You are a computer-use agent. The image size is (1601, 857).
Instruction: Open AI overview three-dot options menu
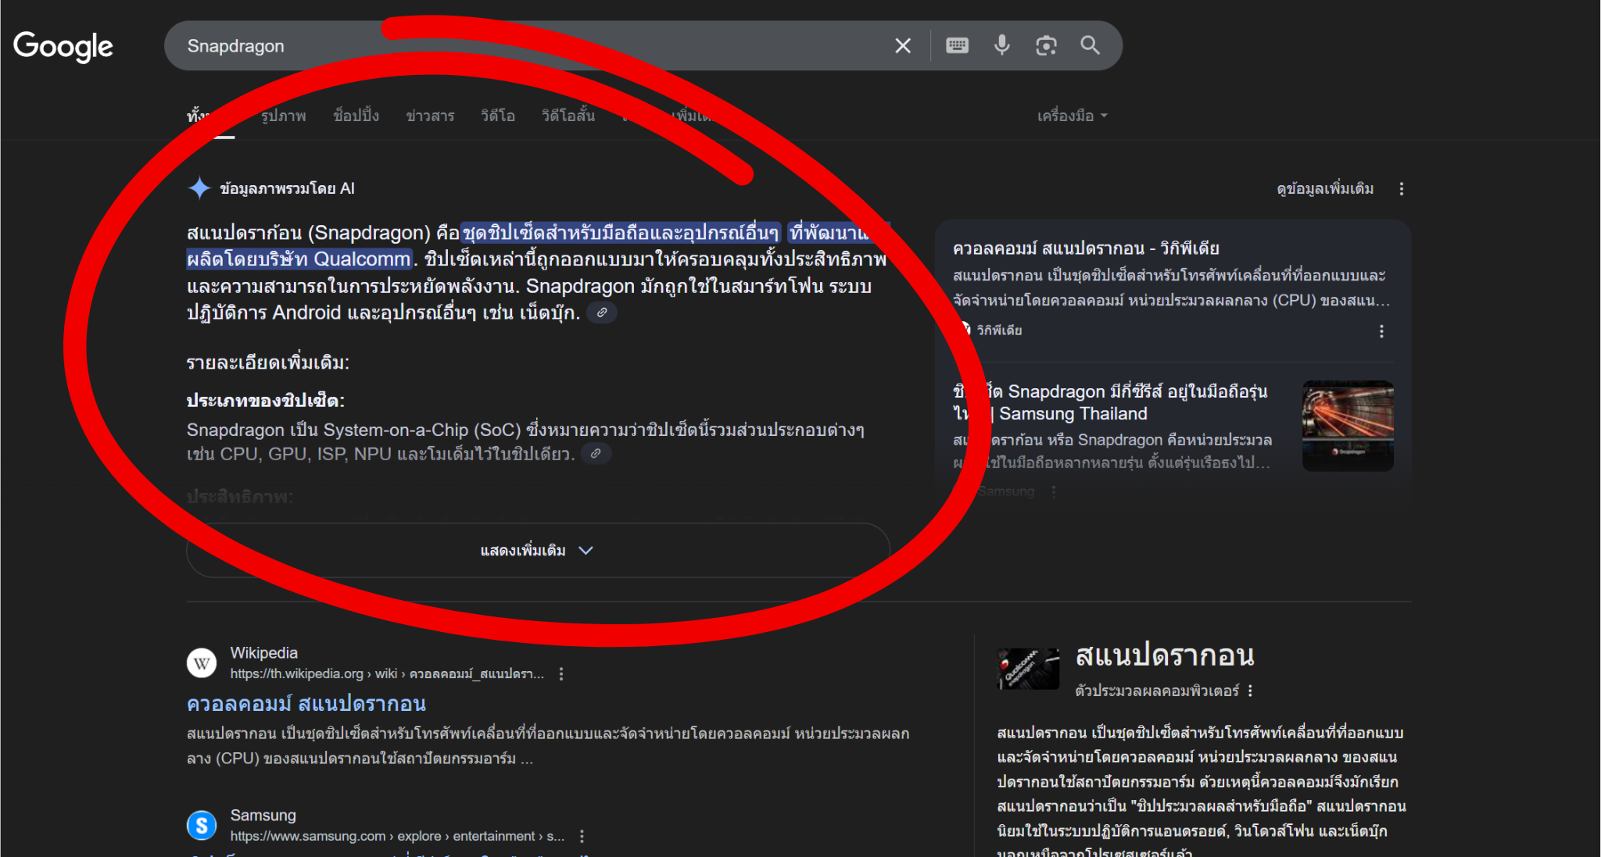pyautogui.click(x=1401, y=189)
